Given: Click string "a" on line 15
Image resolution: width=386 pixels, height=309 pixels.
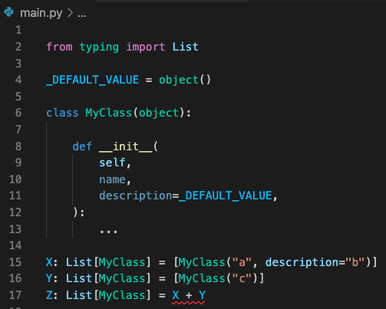Looking at the screenshot, I should click(x=242, y=262).
